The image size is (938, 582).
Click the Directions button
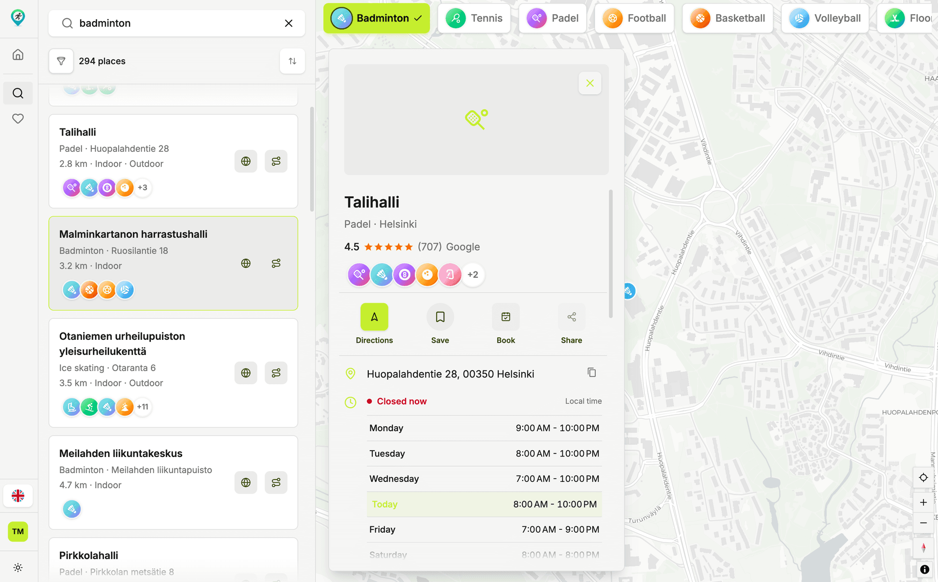tap(374, 324)
